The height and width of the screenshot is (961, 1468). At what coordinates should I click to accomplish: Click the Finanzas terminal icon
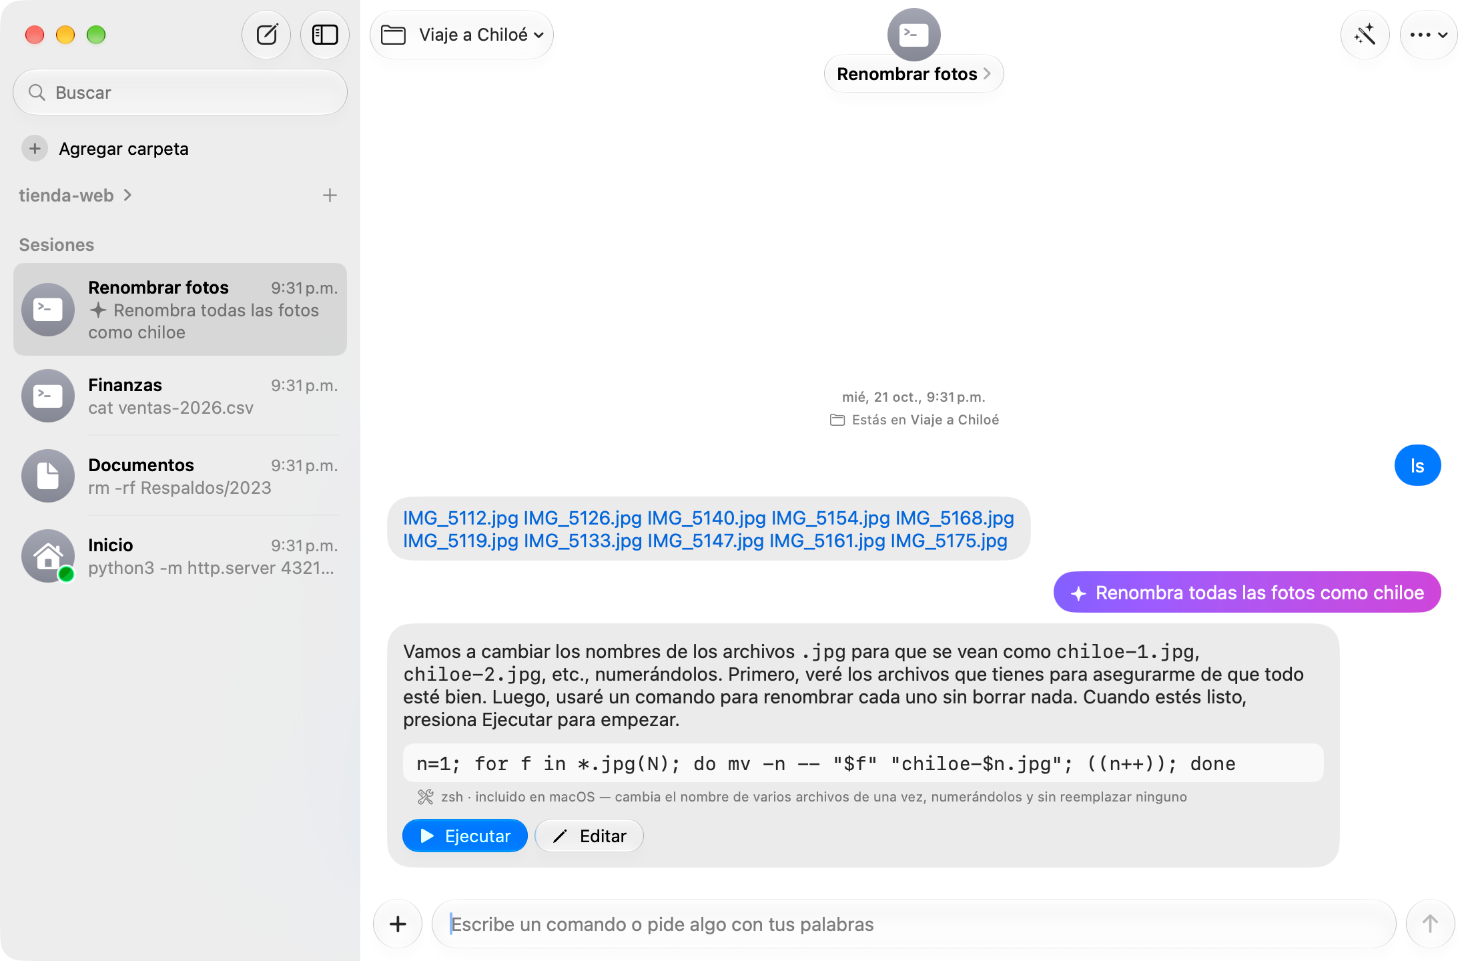pos(48,396)
